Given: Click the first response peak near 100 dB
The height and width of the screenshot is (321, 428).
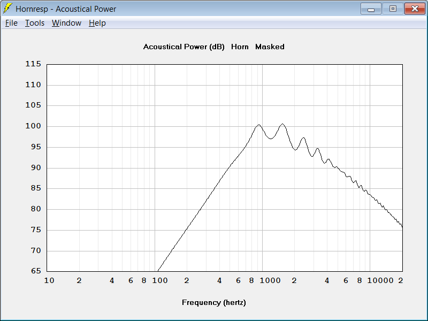Looking at the screenshot, I should click(258, 125).
